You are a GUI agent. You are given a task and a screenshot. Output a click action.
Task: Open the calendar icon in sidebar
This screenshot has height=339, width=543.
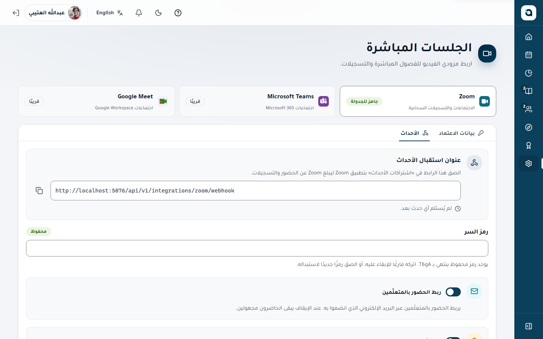(529, 55)
